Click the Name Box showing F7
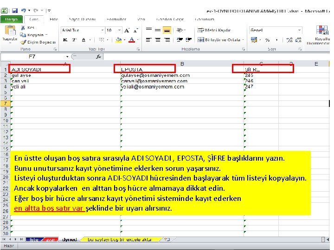Screen dimensions: 334x250 tap(32, 56)
